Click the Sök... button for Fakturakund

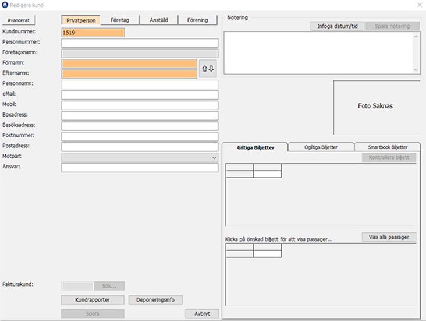tap(109, 286)
